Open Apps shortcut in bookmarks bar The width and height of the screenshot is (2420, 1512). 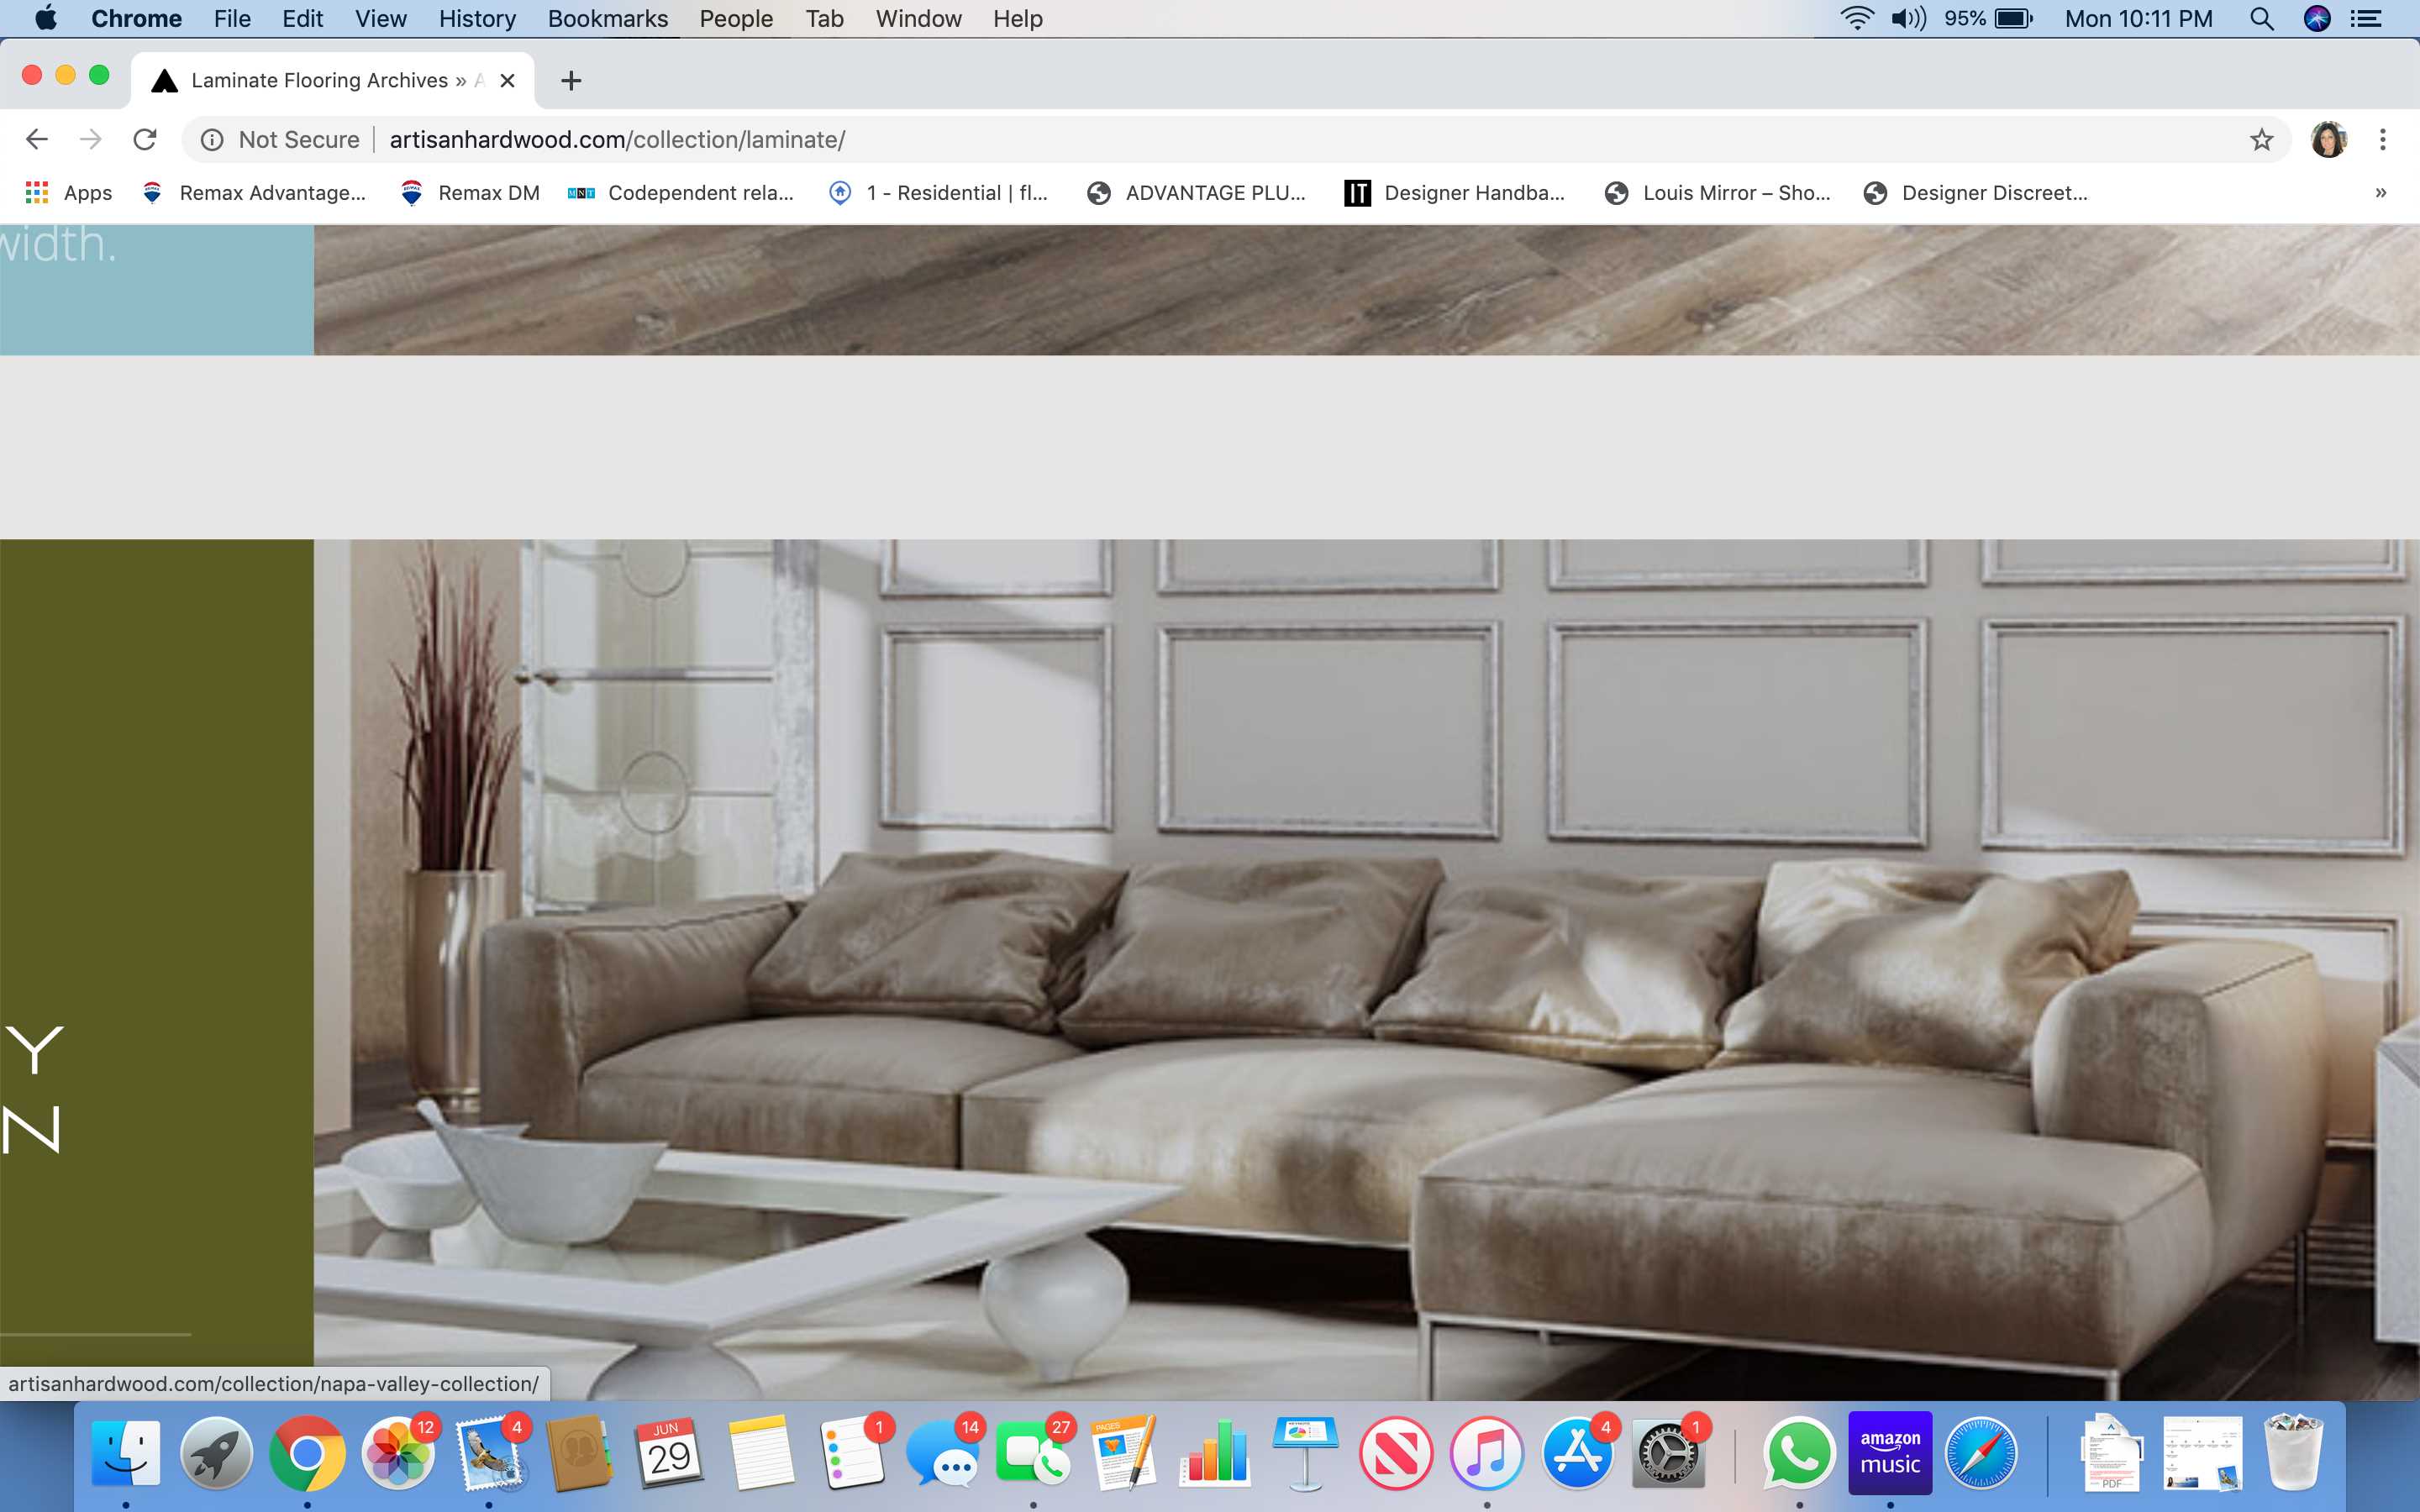69,193
